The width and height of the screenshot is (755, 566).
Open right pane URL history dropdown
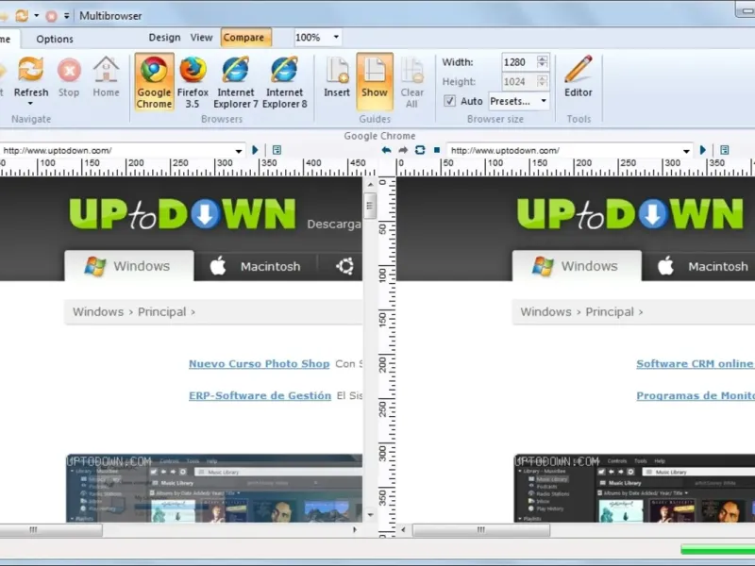(686, 151)
